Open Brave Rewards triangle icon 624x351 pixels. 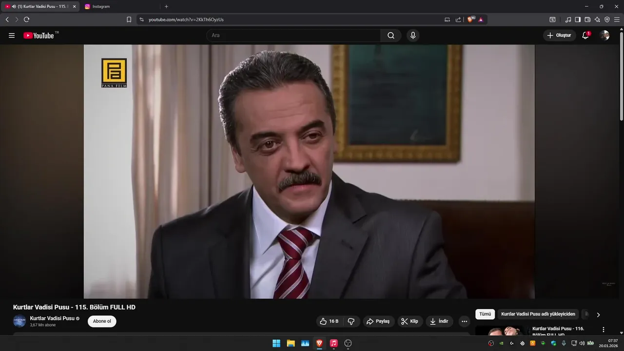[481, 19]
